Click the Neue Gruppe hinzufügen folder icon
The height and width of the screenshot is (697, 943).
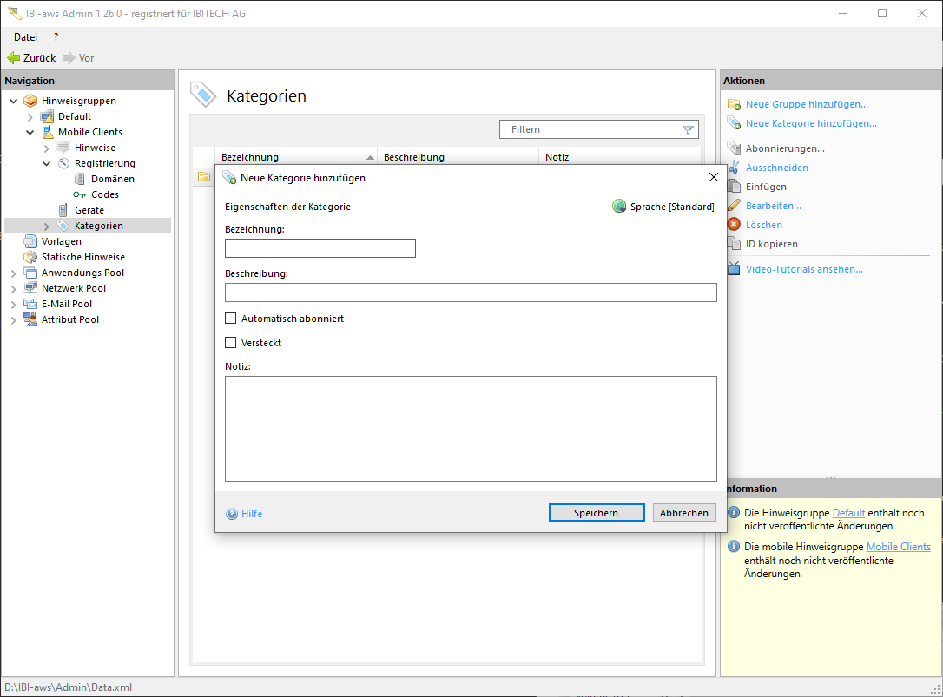coord(734,104)
